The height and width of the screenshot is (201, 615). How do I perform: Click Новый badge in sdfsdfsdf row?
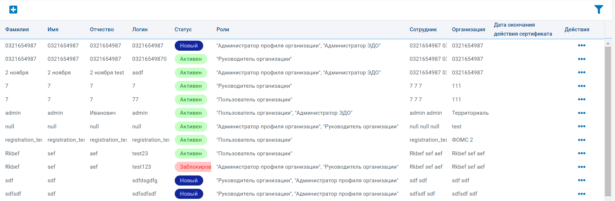click(x=189, y=194)
